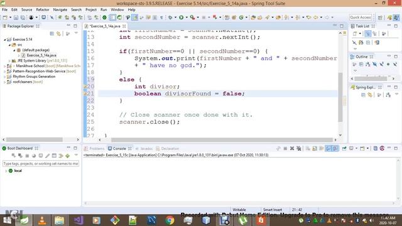Click Link with Editor in Package Explorer
Image resolution: width=402 pixels, height=226 pixels.
click(58, 33)
